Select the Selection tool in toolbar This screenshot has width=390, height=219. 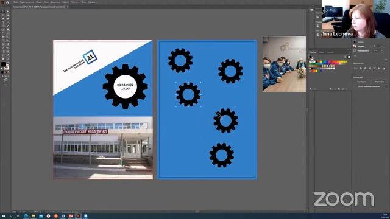(3, 11)
